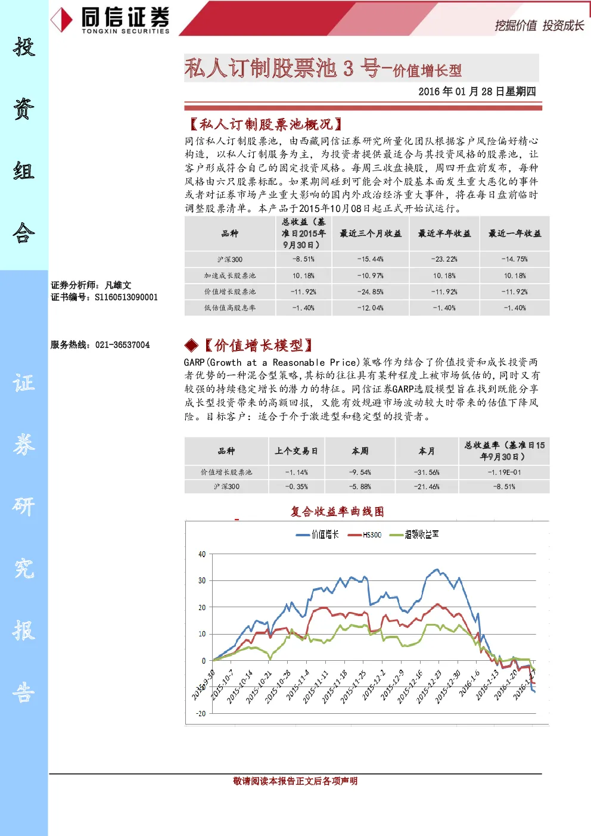This screenshot has width=591, height=836.
Task: Click the x-axis date label 2015-12-16
Action: (x=410, y=686)
